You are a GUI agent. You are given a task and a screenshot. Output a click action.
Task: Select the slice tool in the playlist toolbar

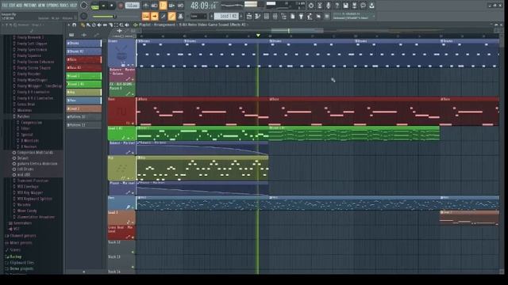click(110, 25)
